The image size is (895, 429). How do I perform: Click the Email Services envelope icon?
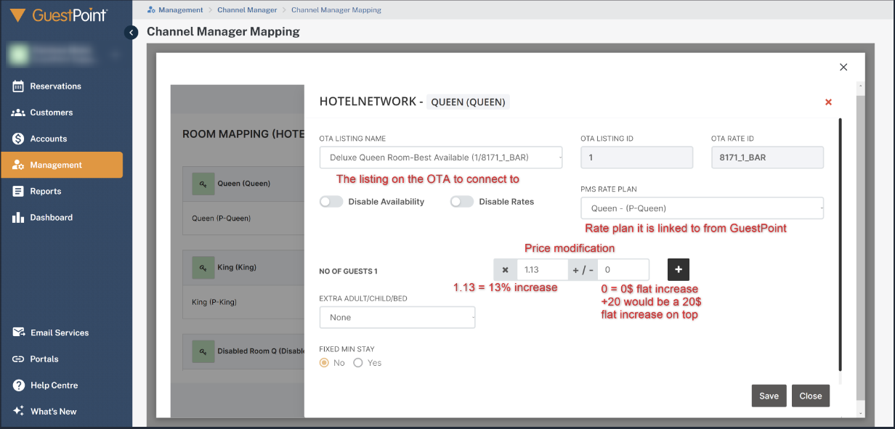[18, 332]
